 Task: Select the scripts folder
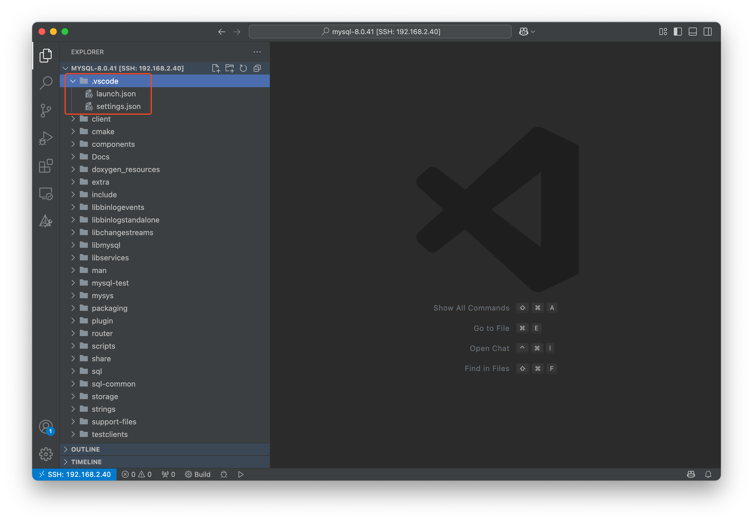165,346
